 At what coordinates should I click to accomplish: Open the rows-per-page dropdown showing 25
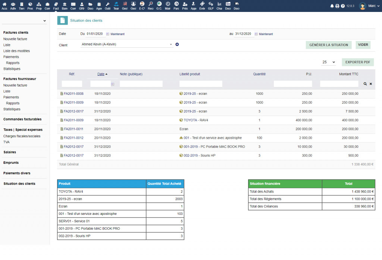coord(329,62)
